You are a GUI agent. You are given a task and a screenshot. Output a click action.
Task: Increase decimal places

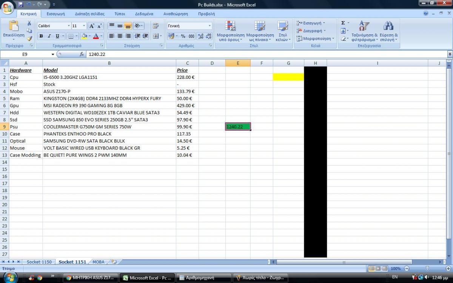click(x=200, y=36)
